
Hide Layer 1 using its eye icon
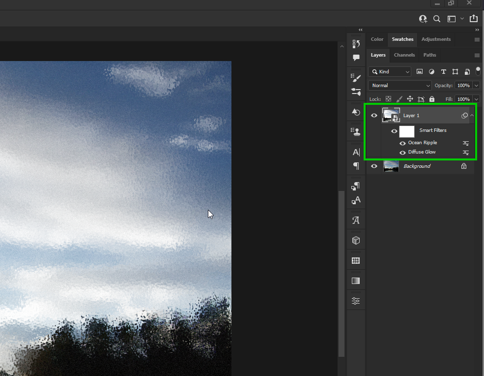tap(374, 115)
